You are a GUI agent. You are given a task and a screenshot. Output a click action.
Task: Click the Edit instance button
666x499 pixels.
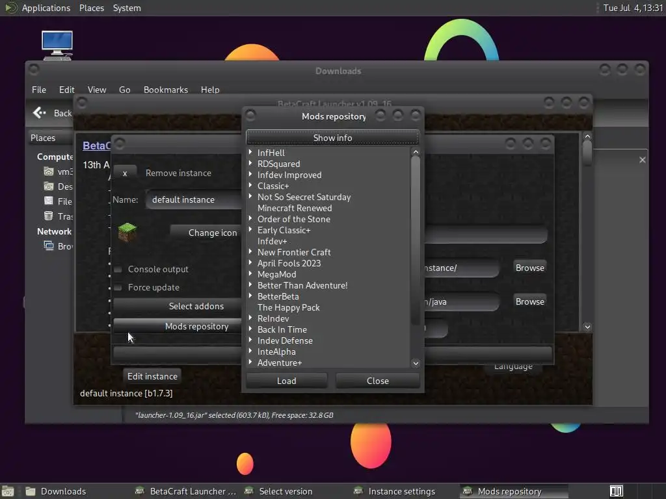[x=152, y=376]
